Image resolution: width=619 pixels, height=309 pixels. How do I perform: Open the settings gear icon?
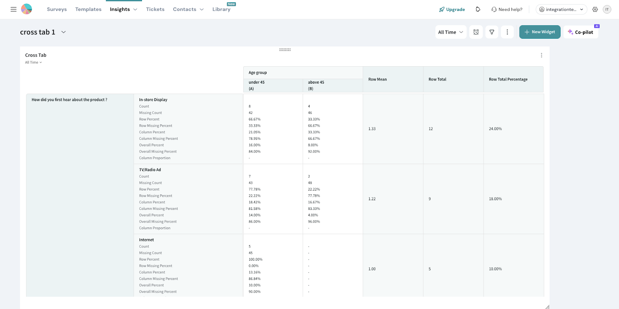595,9
